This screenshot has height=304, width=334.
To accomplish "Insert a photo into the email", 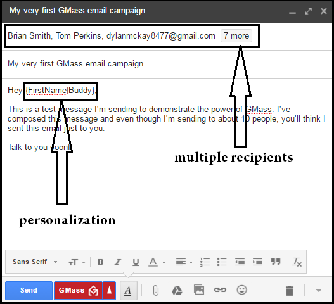I will [199, 290].
